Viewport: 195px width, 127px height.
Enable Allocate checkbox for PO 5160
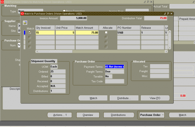106,32
